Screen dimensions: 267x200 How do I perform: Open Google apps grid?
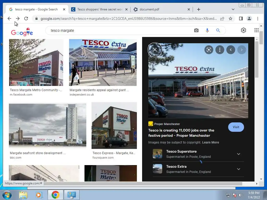[257, 30]
